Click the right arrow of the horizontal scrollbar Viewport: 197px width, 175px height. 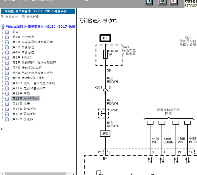(x=73, y=174)
